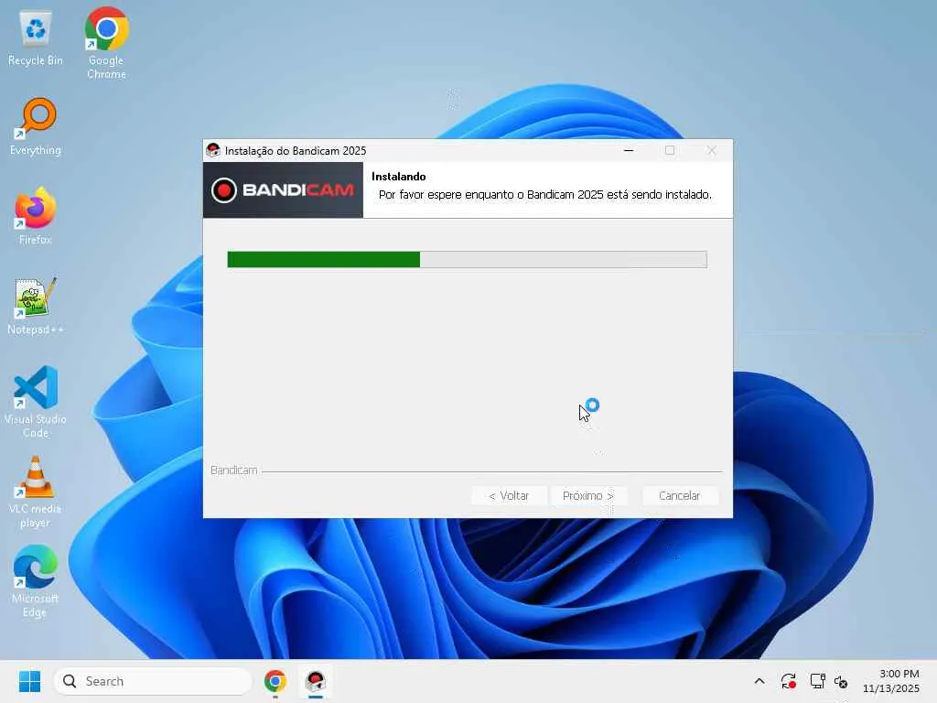Minimize the Bandicam installer window
The height and width of the screenshot is (703, 937).
[x=629, y=150]
